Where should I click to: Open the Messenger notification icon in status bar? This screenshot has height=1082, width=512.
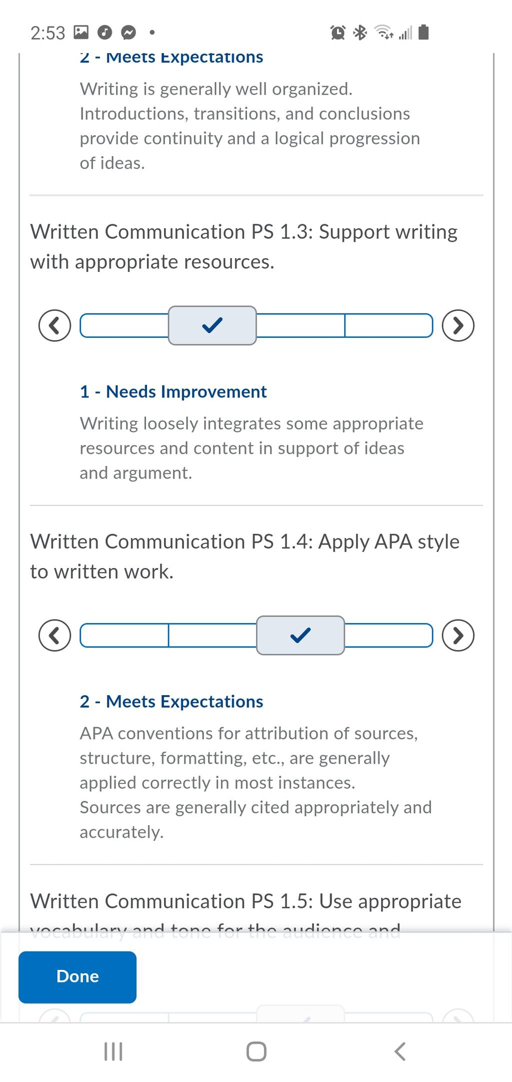128,33
